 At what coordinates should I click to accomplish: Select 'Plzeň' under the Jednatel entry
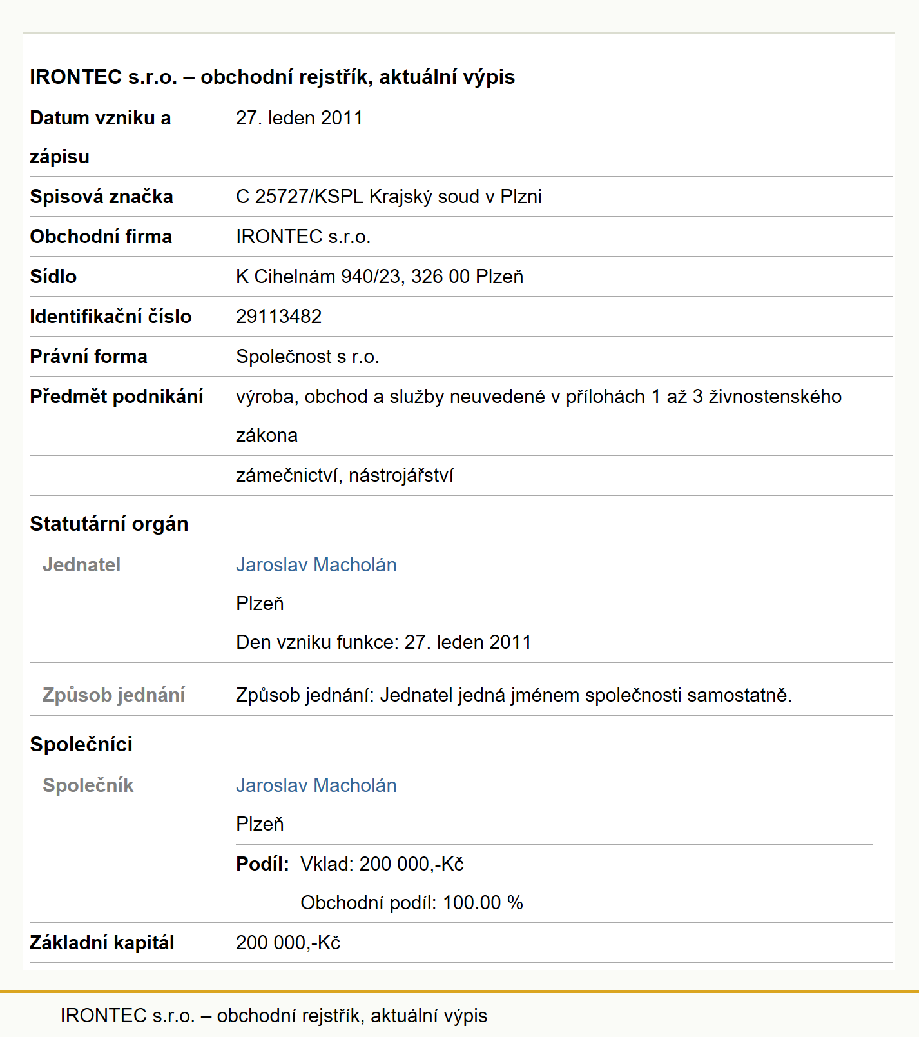pyautogui.click(x=260, y=604)
